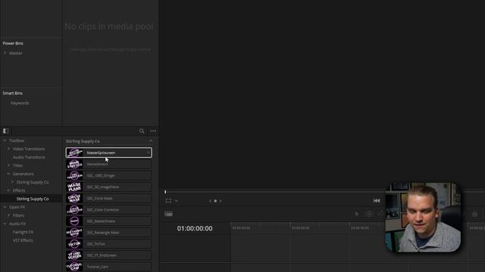The image size is (485, 272).
Task: Open the effects library three-dot options menu
Action: 153,131
